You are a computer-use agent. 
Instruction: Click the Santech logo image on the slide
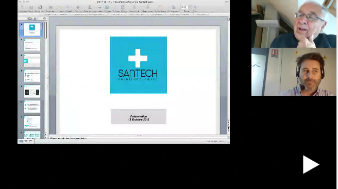(139, 65)
